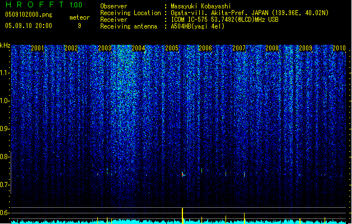The image size is (352, 224).
Task: Click the 2004 time axis label
Action: 138,48
